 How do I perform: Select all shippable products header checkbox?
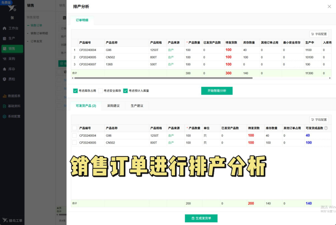coord(74,128)
